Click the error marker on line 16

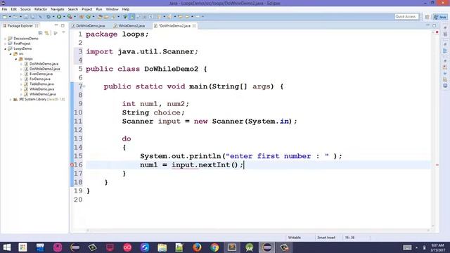(x=72, y=165)
